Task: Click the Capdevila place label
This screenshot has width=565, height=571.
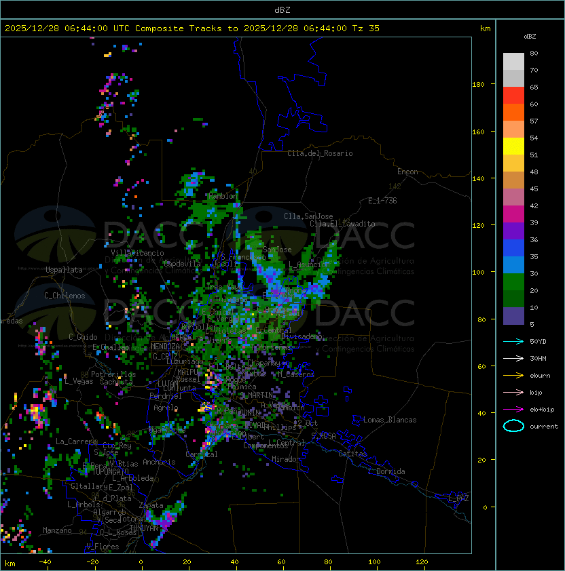Action: (x=182, y=264)
